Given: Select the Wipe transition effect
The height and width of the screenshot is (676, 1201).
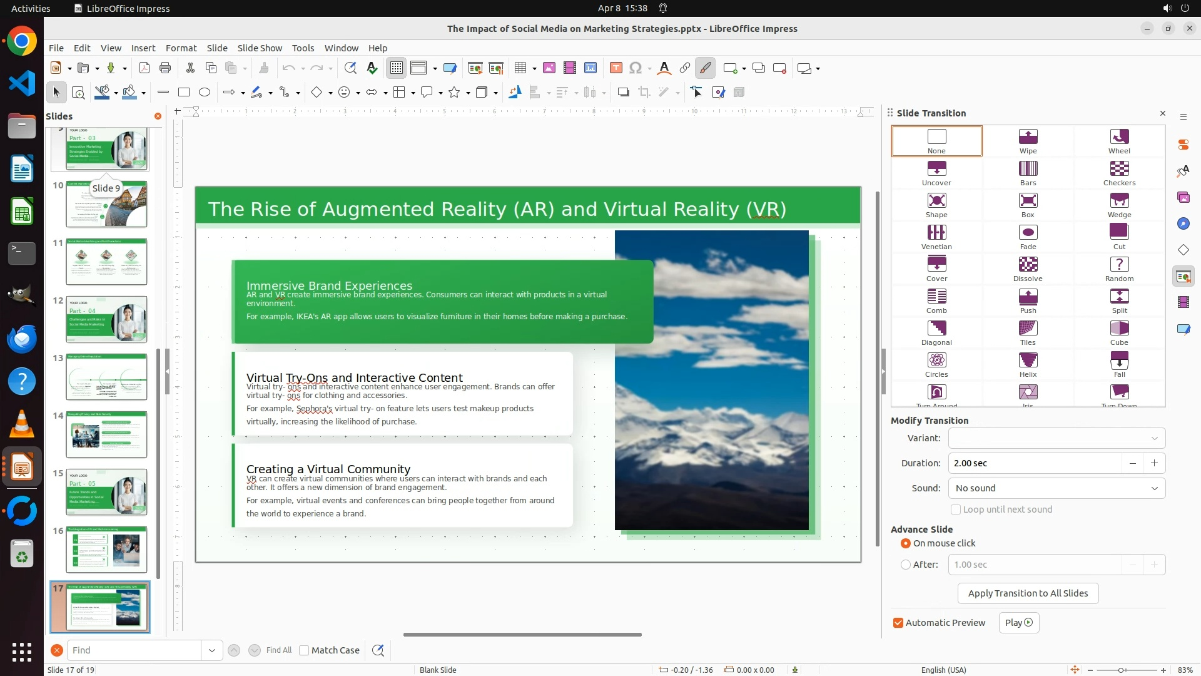Looking at the screenshot, I should tap(1028, 141).
